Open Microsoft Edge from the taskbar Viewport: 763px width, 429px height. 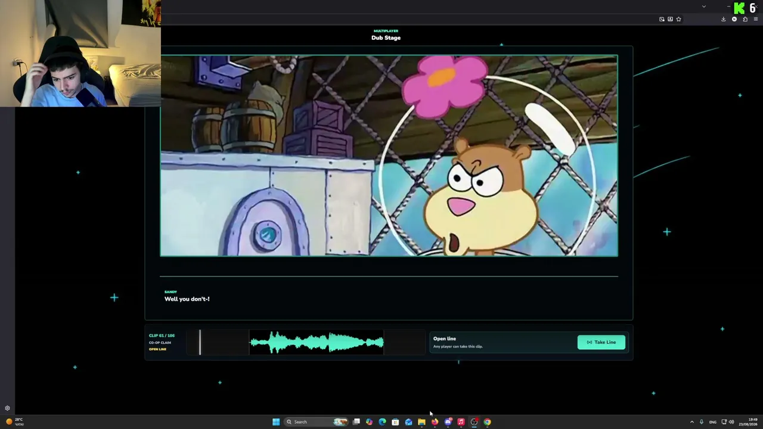[x=383, y=422]
